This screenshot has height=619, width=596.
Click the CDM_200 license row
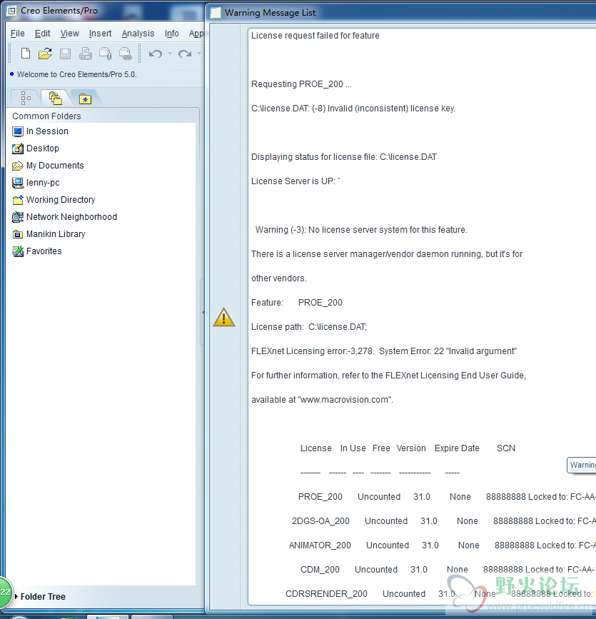448,570
